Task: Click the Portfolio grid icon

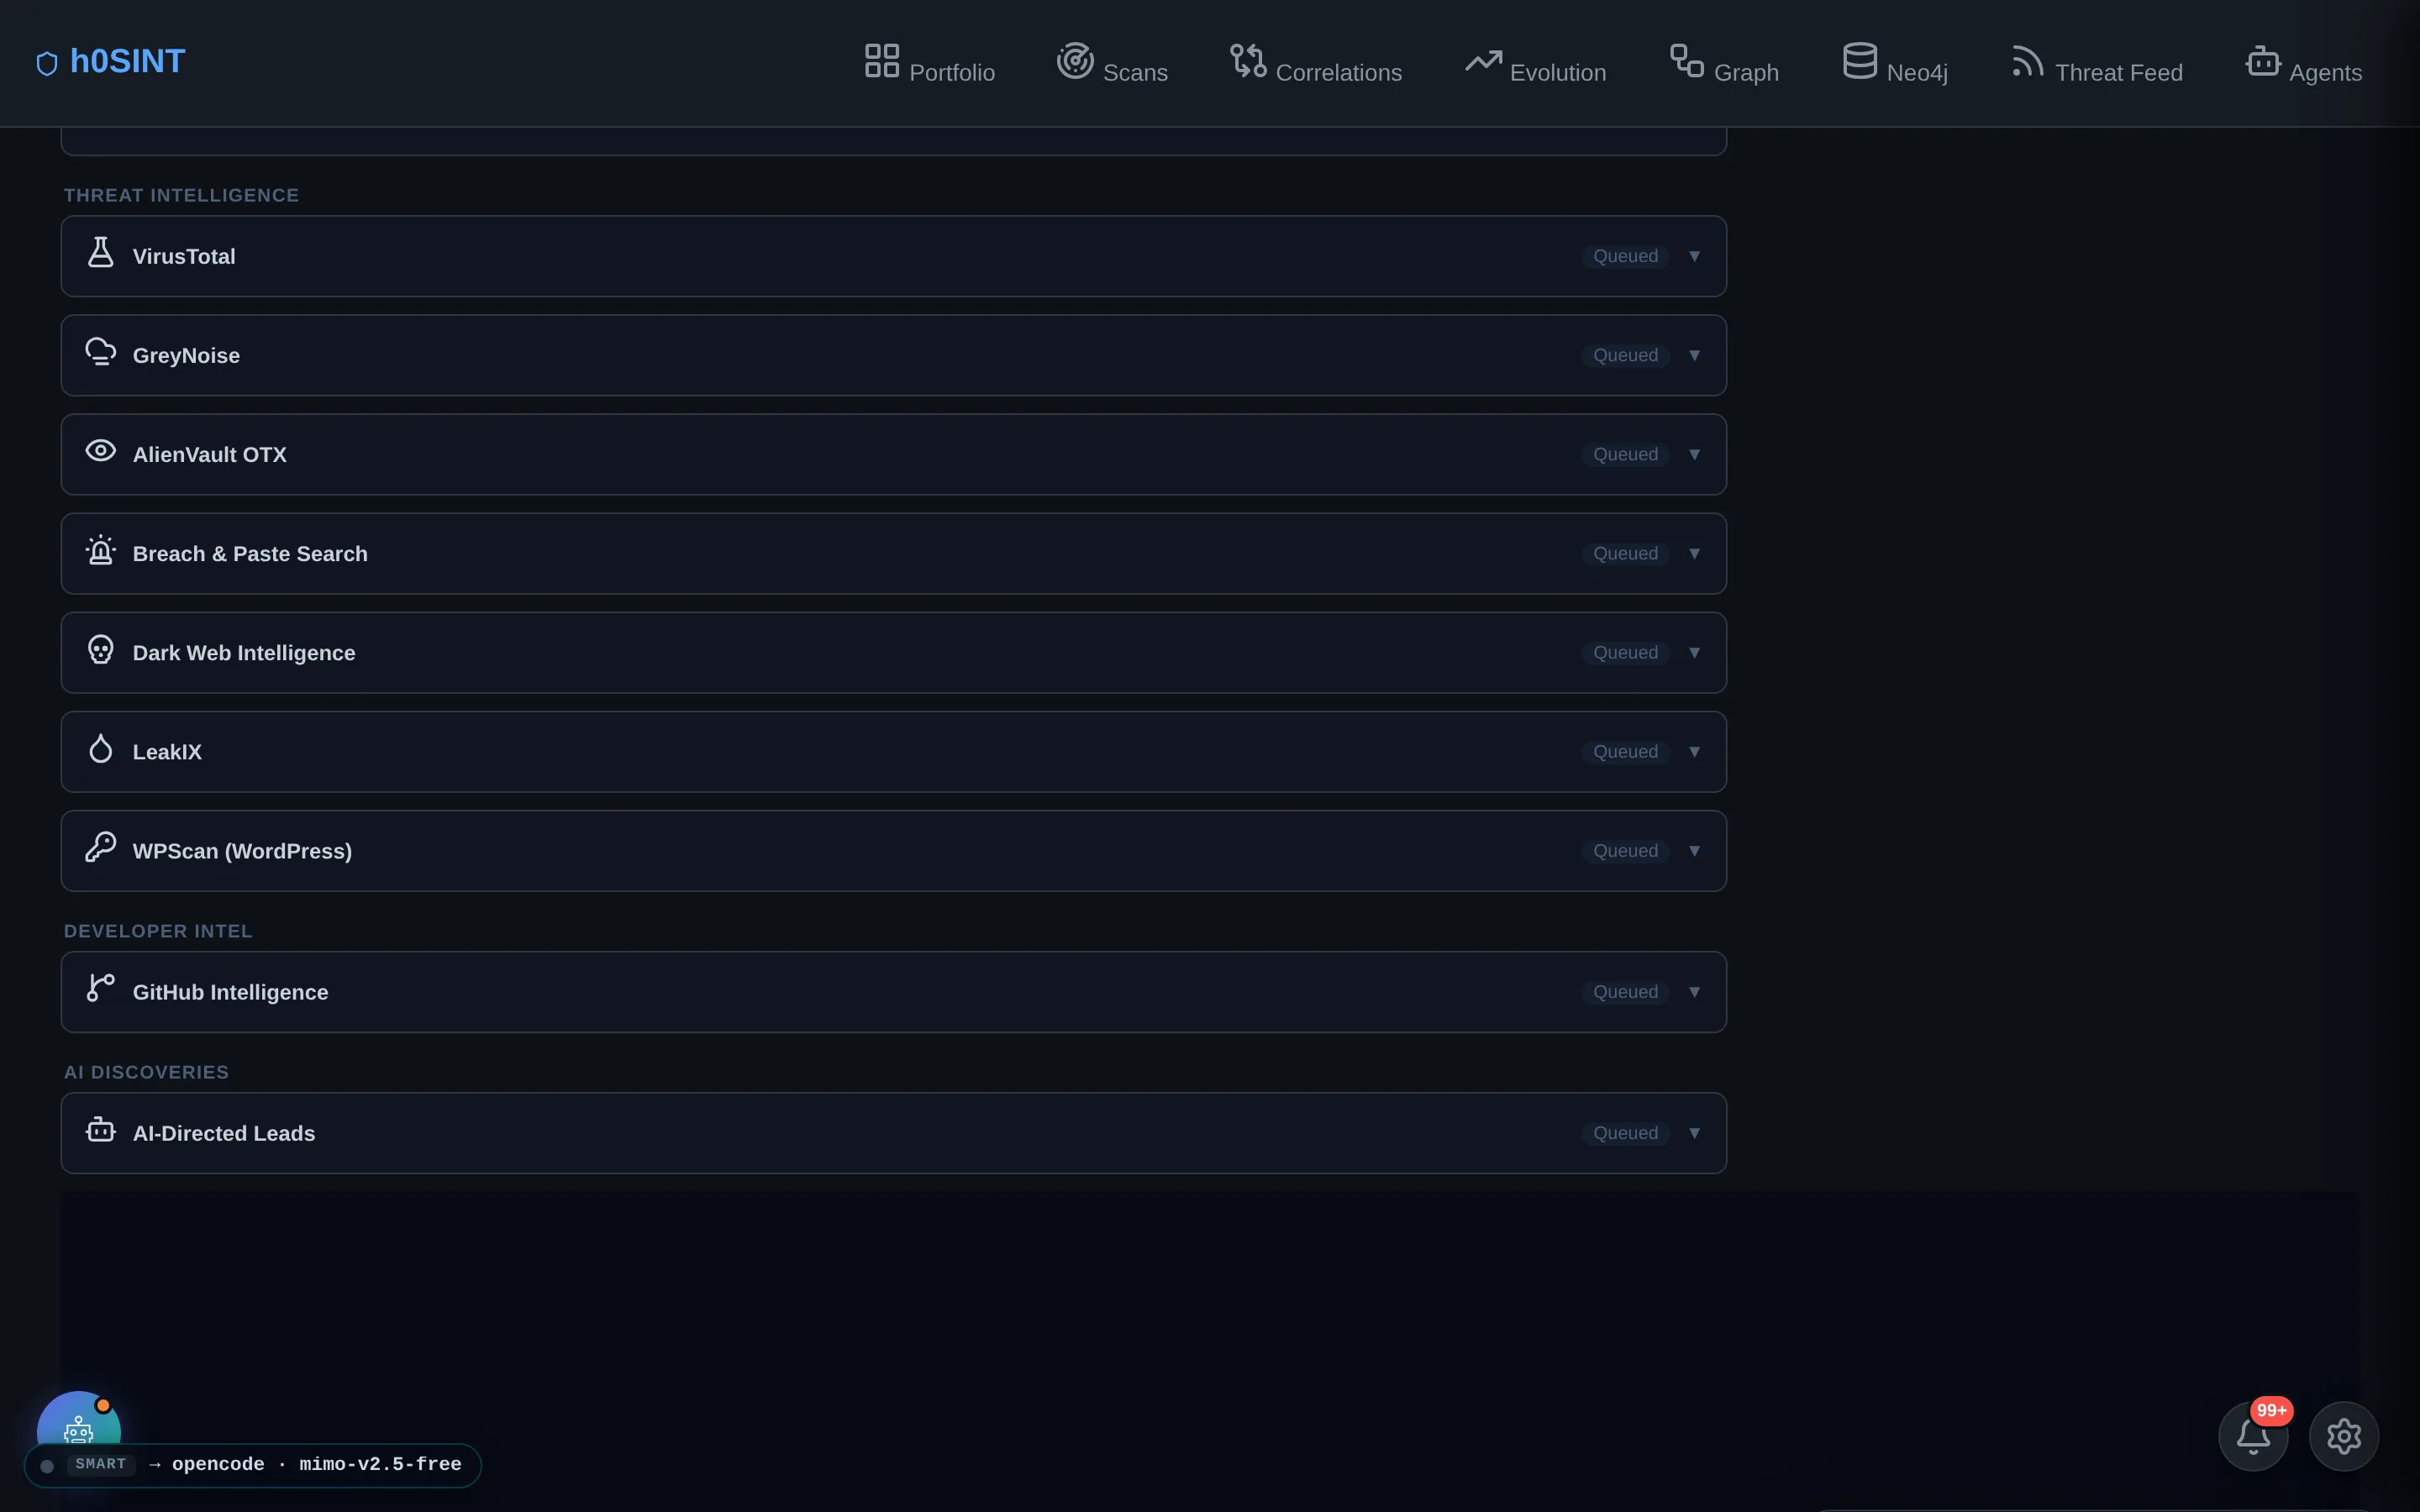Action: coord(882,60)
